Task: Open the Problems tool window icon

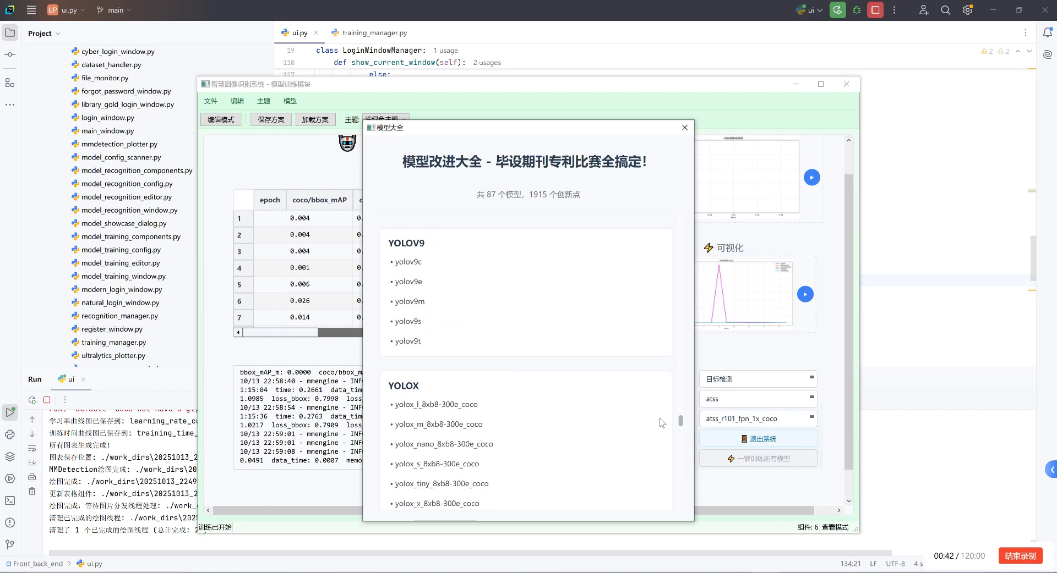Action: [10, 522]
